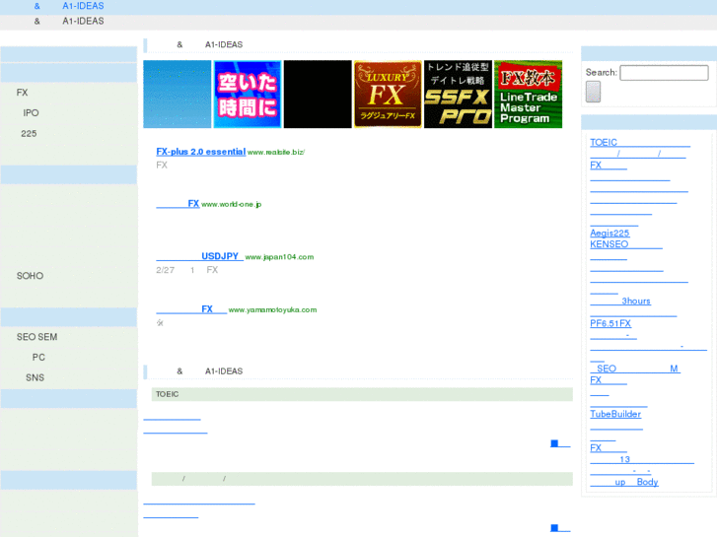Image resolution: width=717 pixels, height=537 pixels.
Task: Select 225 in the left sidebar
Action: (29, 133)
